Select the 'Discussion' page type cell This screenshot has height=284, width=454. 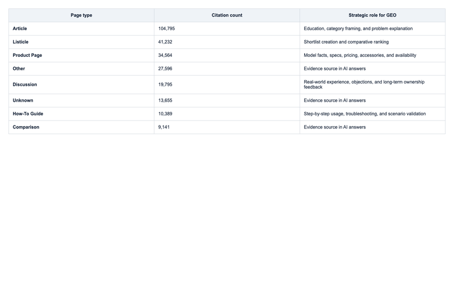[81, 85]
